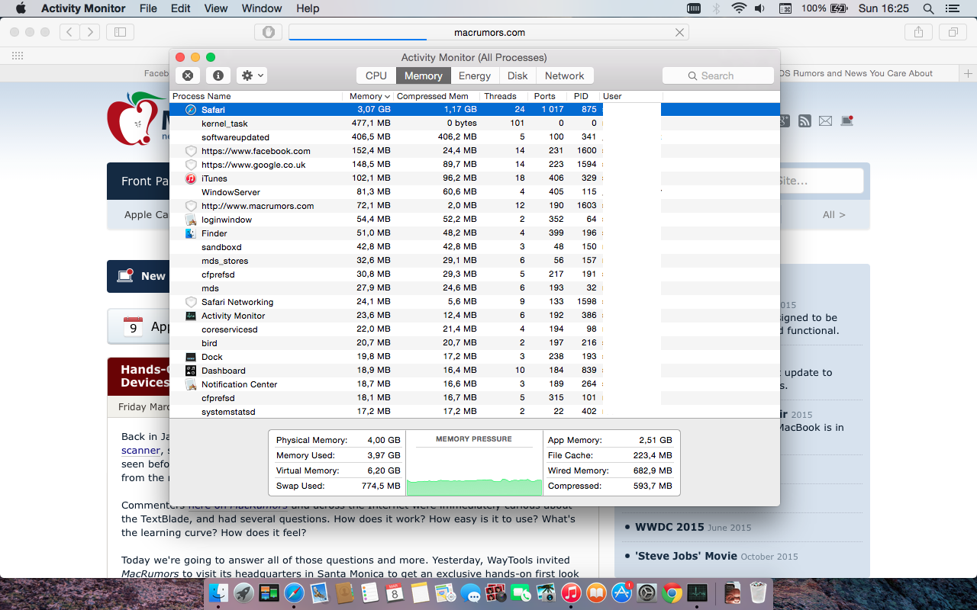Open the 'scanner' link in the article
The image size is (977, 610).
pyautogui.click(x=140, y=451)
